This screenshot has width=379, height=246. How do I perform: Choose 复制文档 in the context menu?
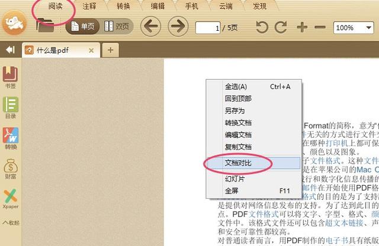pos(254,147)
